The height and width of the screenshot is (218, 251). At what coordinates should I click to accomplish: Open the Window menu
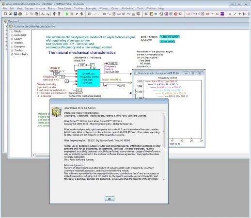coord(151,8)
